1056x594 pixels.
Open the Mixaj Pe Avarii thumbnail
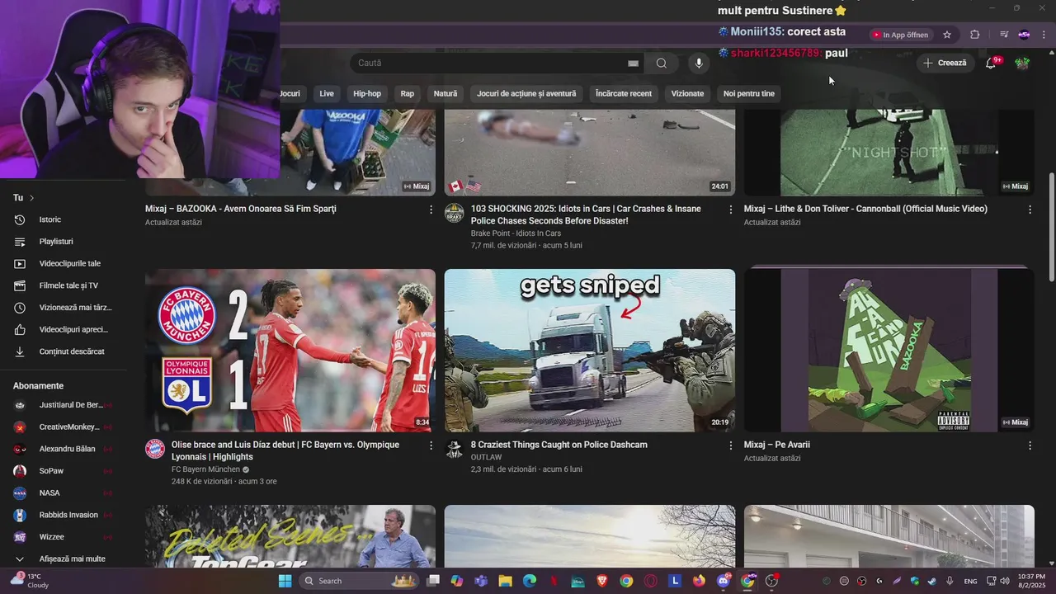click(889, 350)
